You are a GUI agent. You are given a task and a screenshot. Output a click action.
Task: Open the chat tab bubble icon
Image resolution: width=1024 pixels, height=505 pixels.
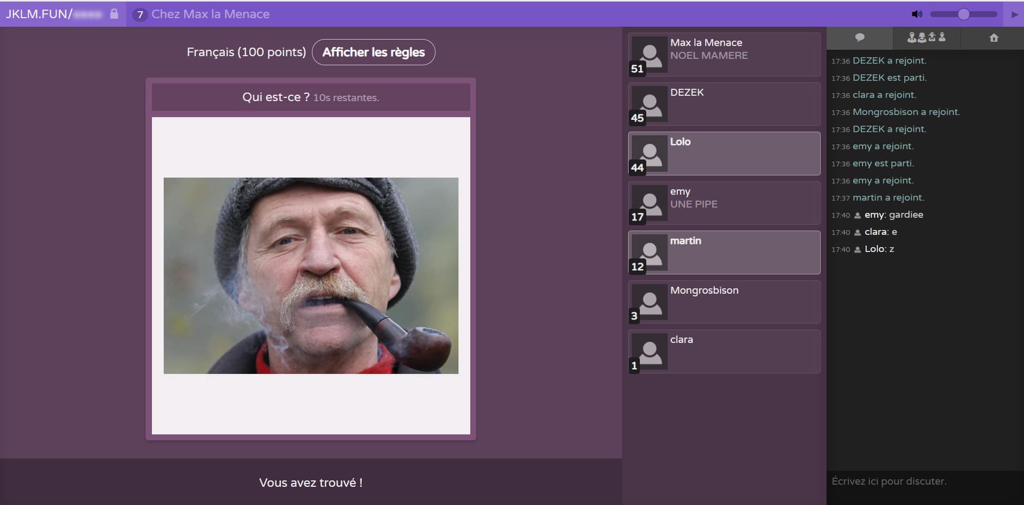(x=860, y=37)
